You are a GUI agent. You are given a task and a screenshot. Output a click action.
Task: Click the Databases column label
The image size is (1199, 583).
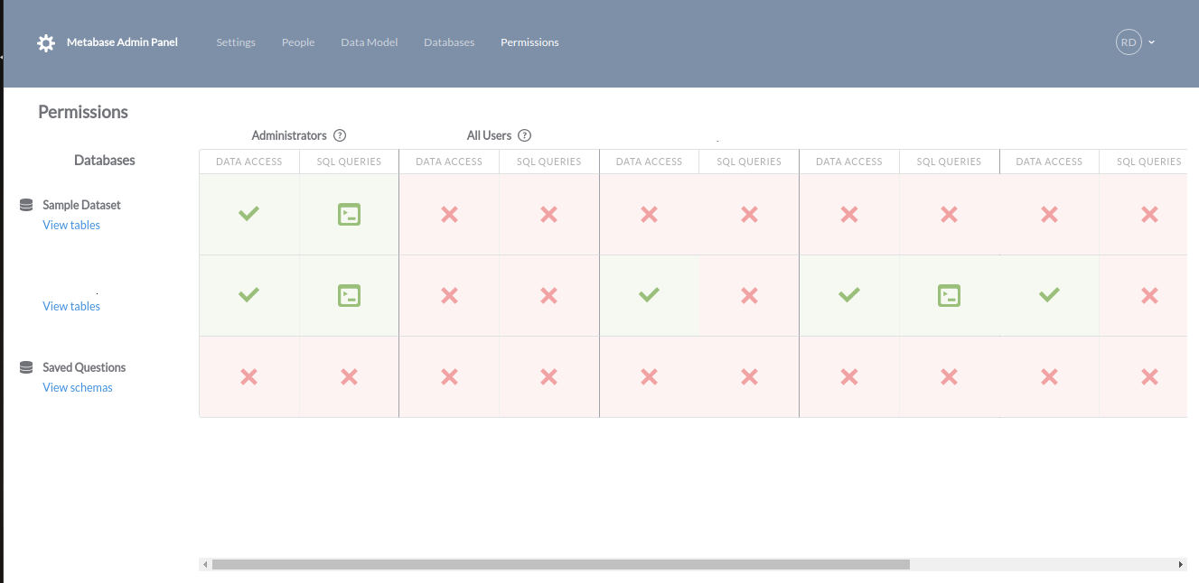click(105, 161)
